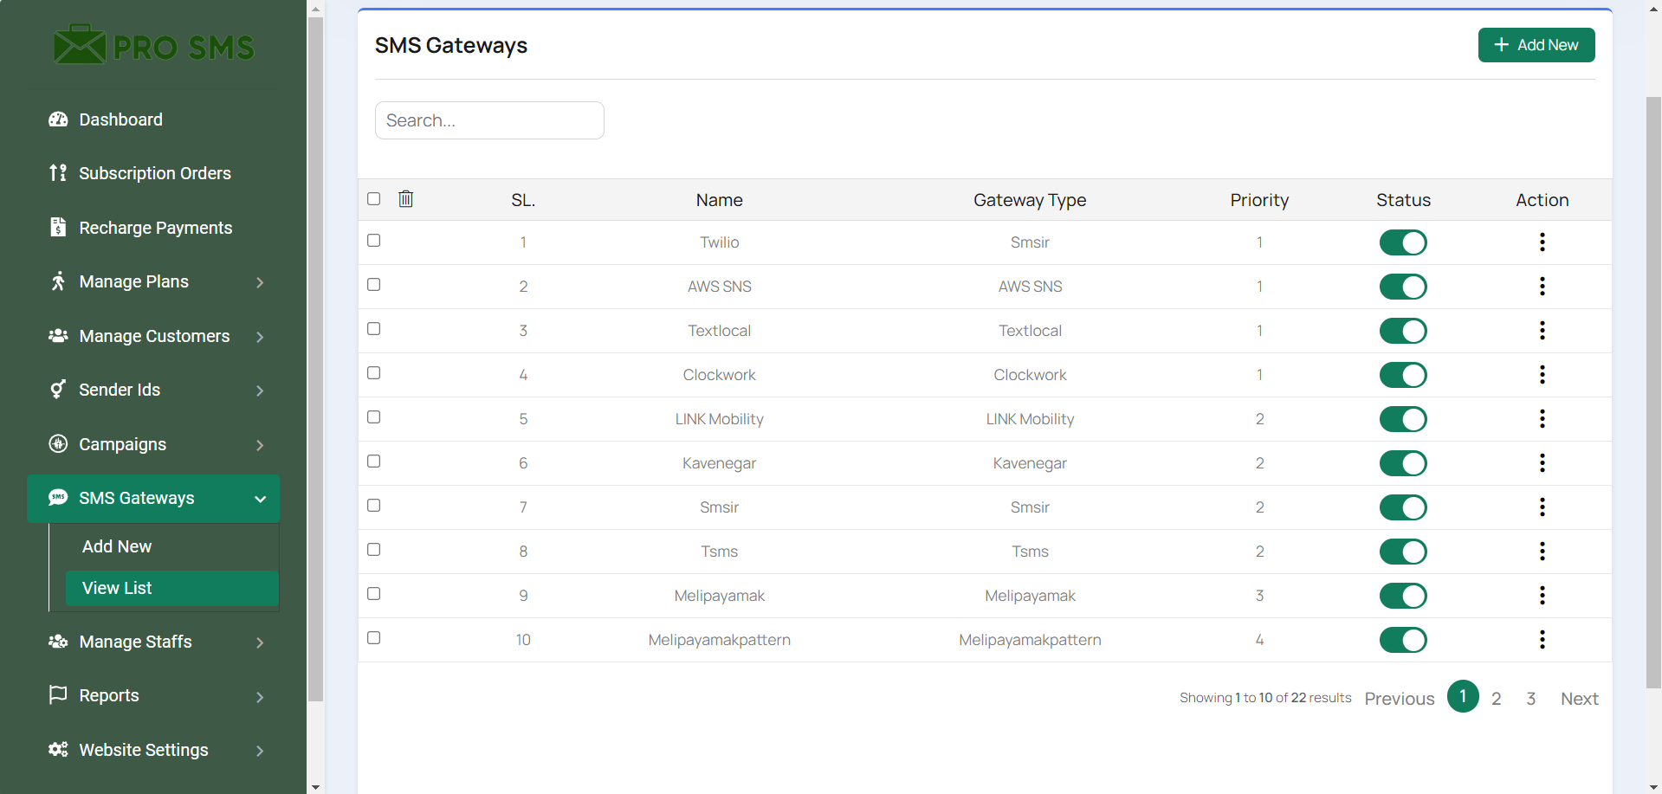This screenshot has width=1662, height=794.
Task: Toggle status switch for Tsms gateway
Action: click(1402, 552)
